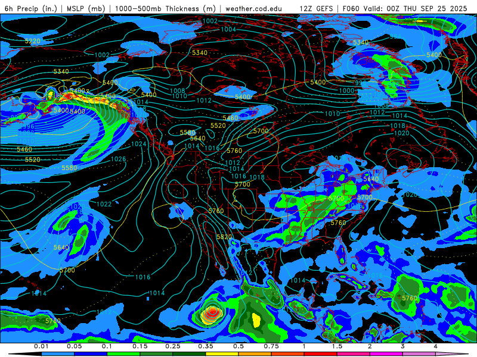Viewport: 477px width, 357px height.
Task: Click the "F060" forecast hour text
Action: 351,8
